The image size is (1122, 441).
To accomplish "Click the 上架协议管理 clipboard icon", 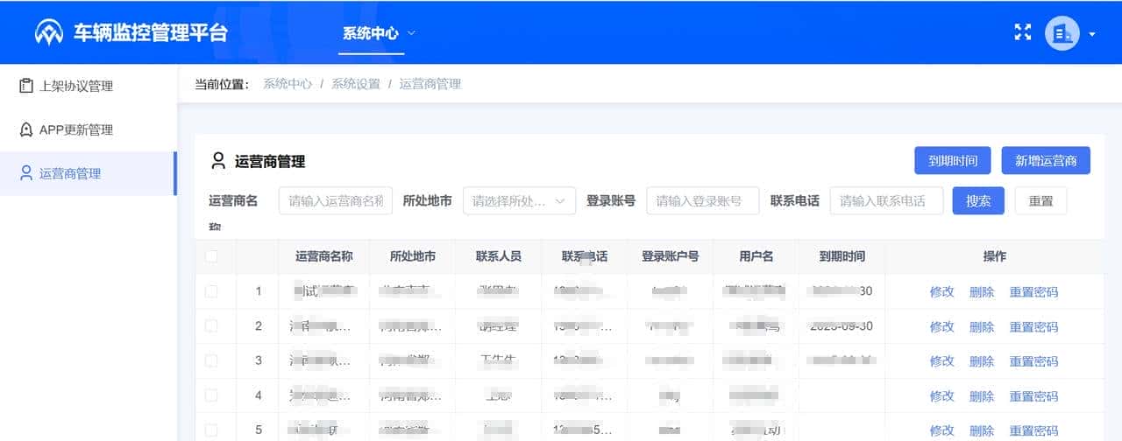I will point(26,86).
